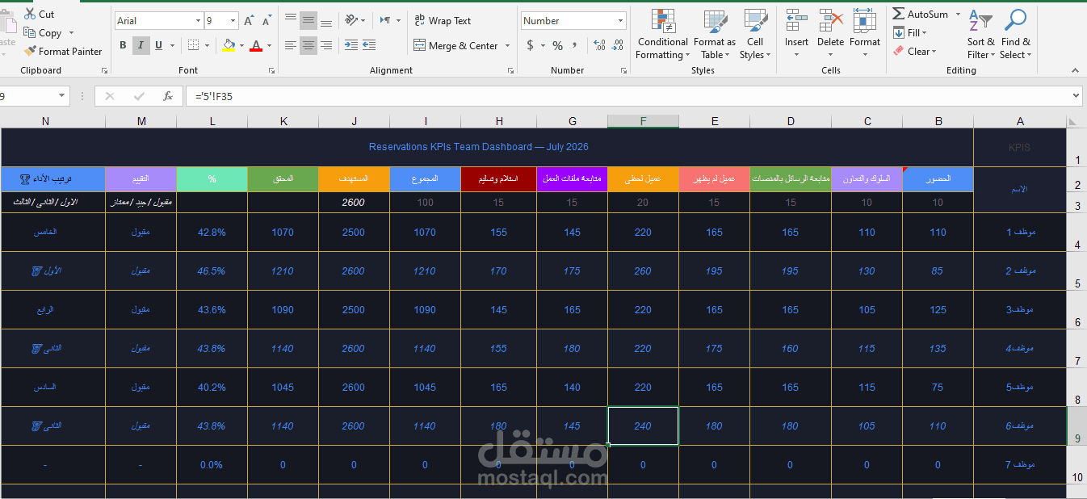Click Delete cells button
Screen dimensions: 1087x499
(830, 35)
